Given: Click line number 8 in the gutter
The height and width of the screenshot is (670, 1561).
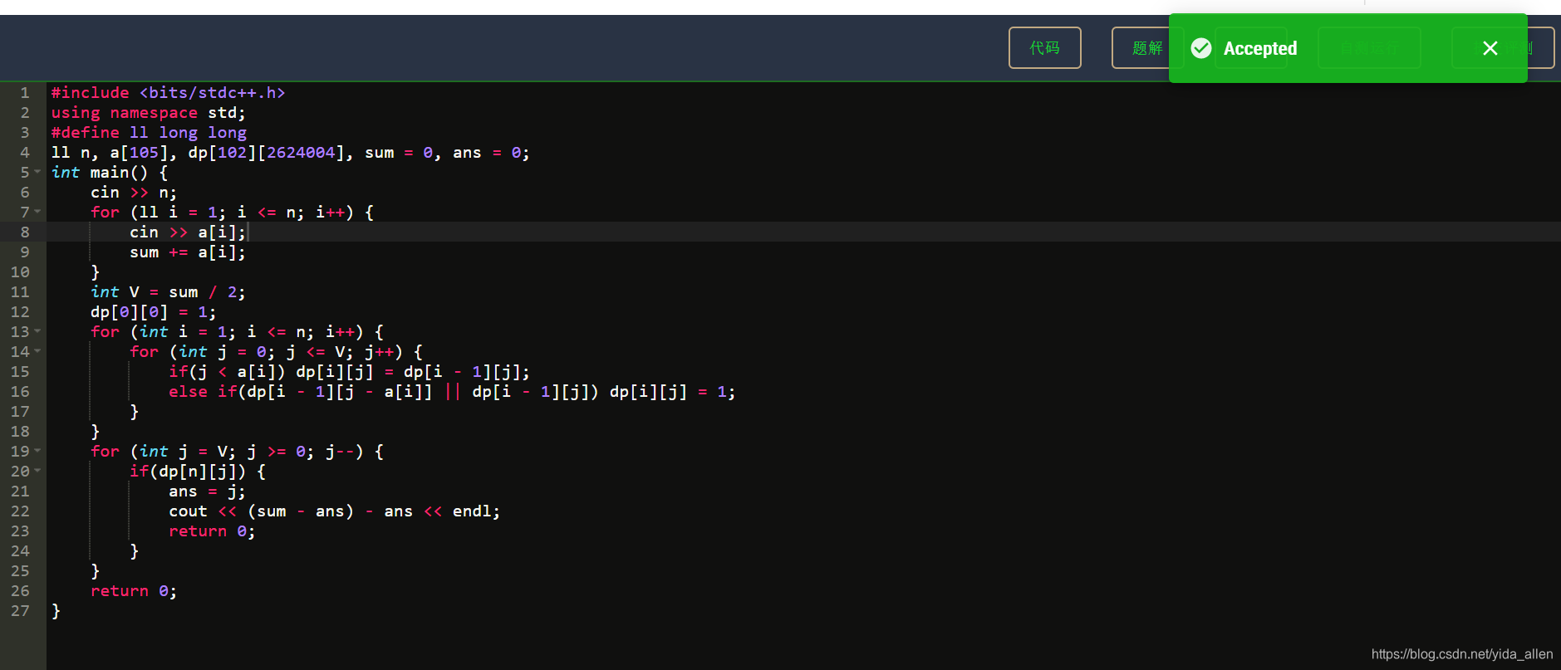Looking at the screenshot, I should coord(25,232).
